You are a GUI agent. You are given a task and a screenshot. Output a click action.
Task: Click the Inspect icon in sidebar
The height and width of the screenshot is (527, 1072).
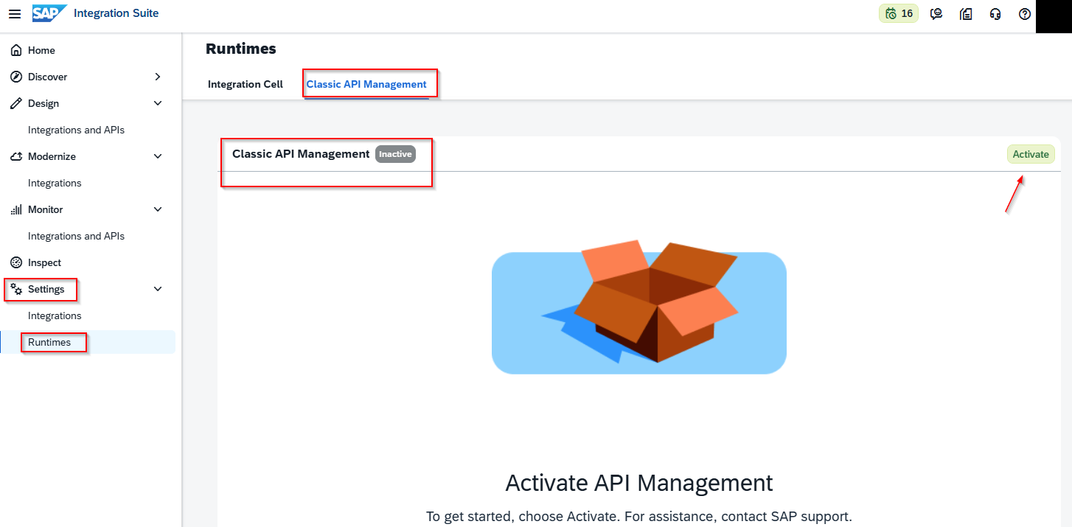[16, 262]
